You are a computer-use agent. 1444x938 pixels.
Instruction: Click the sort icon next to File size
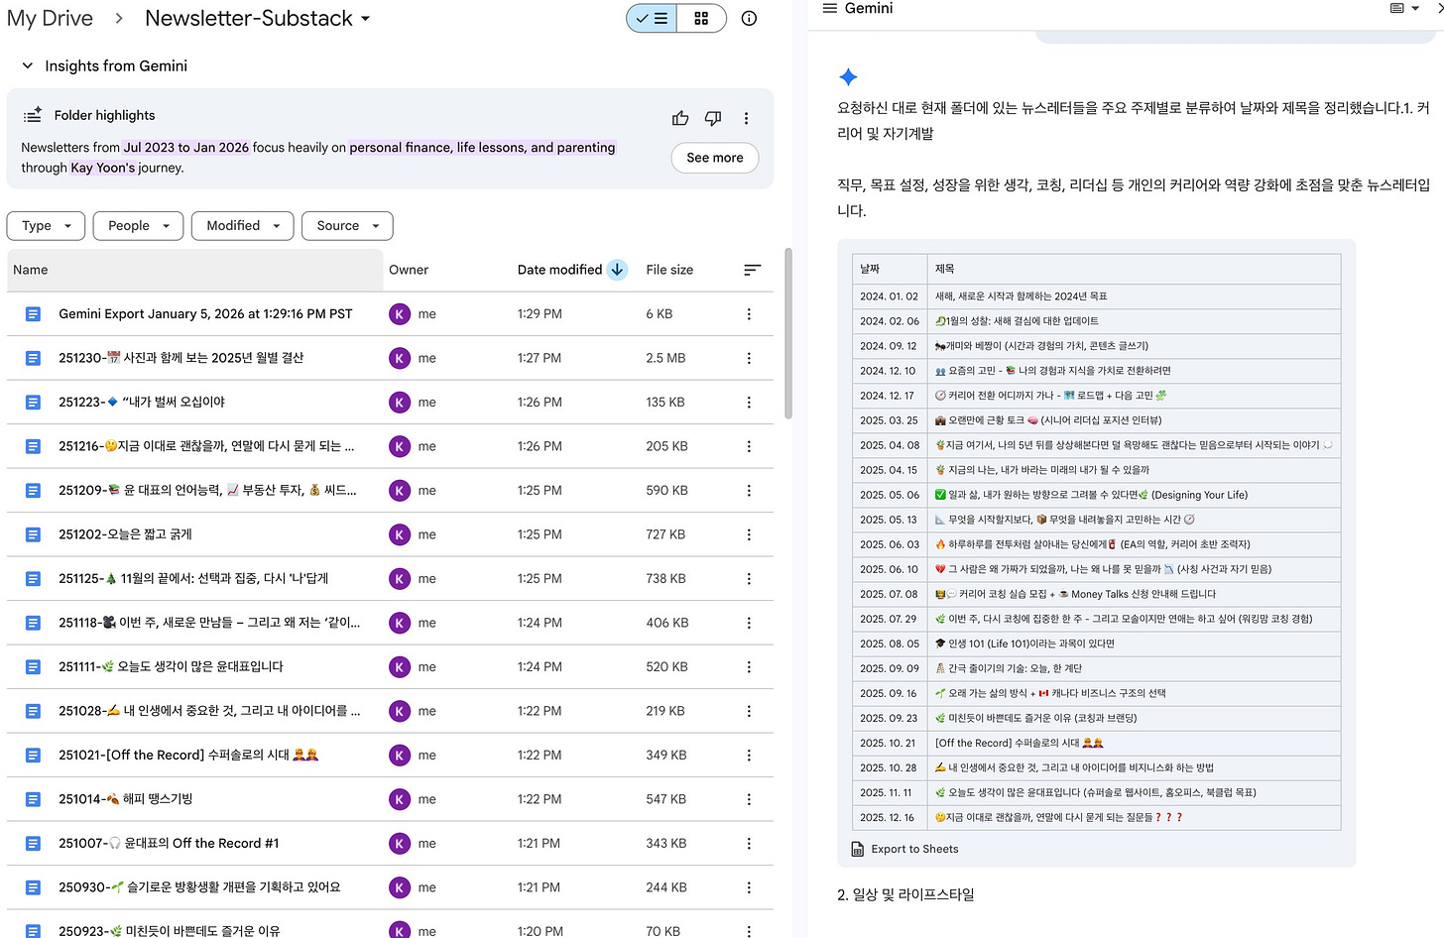coord(753,269)
